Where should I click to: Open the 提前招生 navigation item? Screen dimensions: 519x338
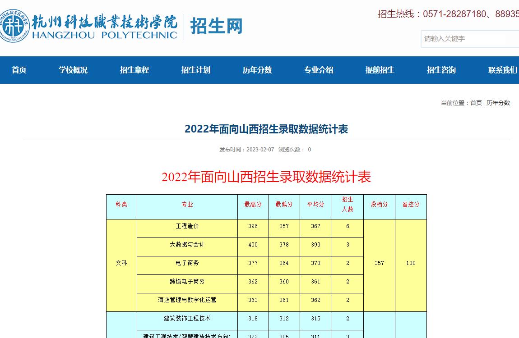[380, 70]
